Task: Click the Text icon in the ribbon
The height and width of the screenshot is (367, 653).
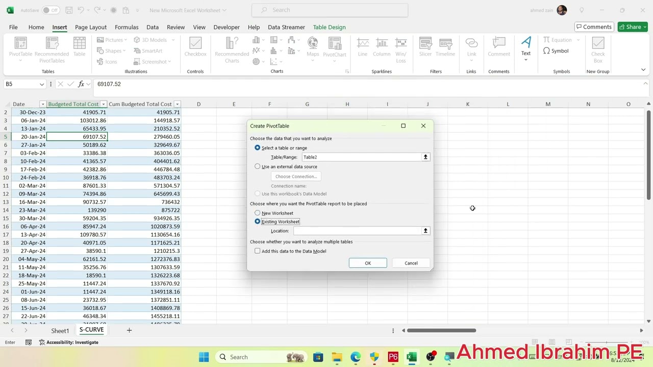Action: [x=526, y=49]
